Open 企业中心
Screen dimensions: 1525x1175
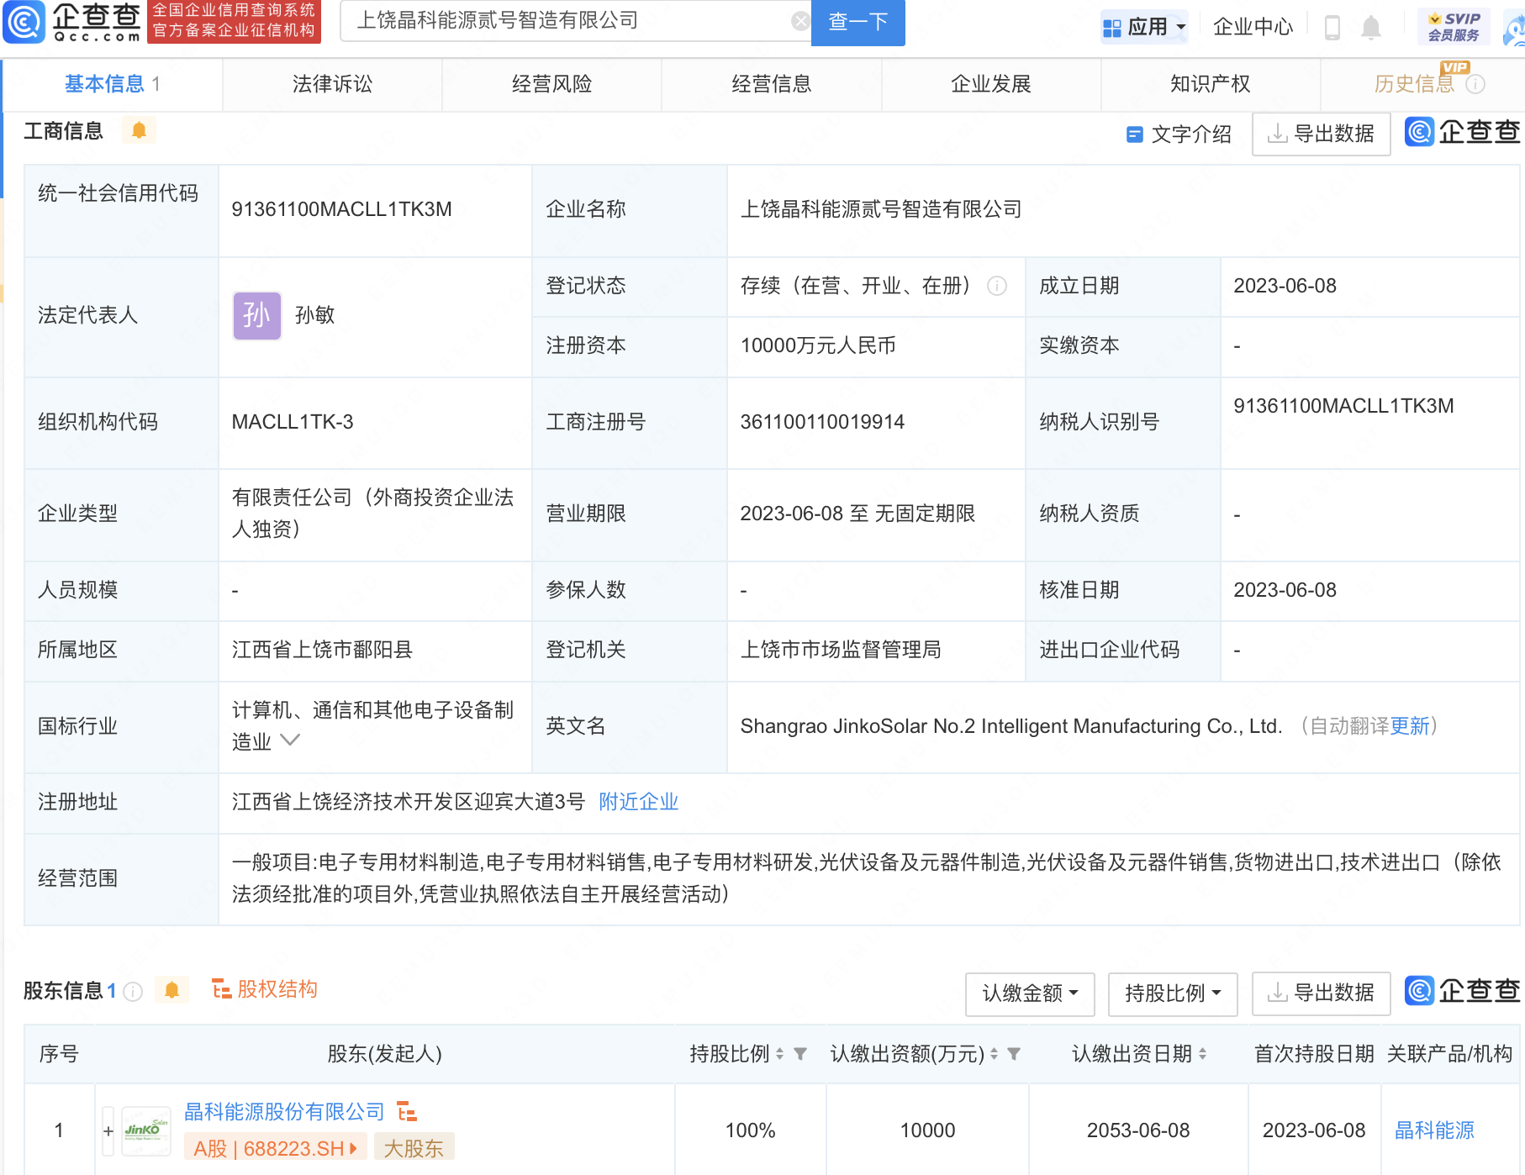[x=1253, y=27]
